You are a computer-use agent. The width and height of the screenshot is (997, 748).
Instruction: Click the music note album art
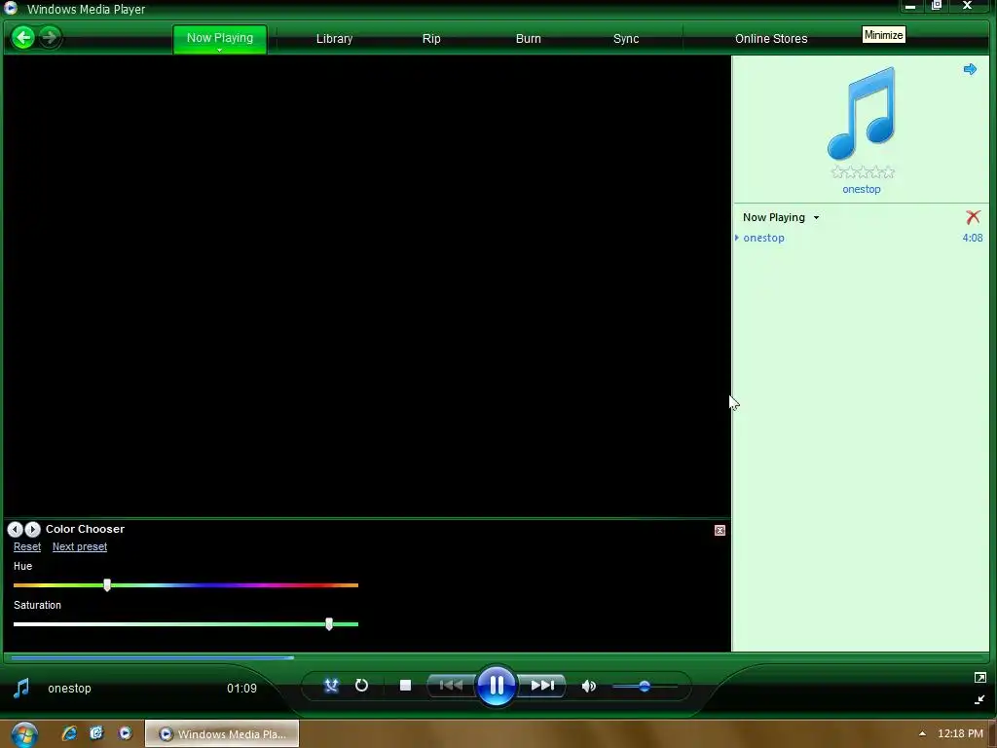862,113
